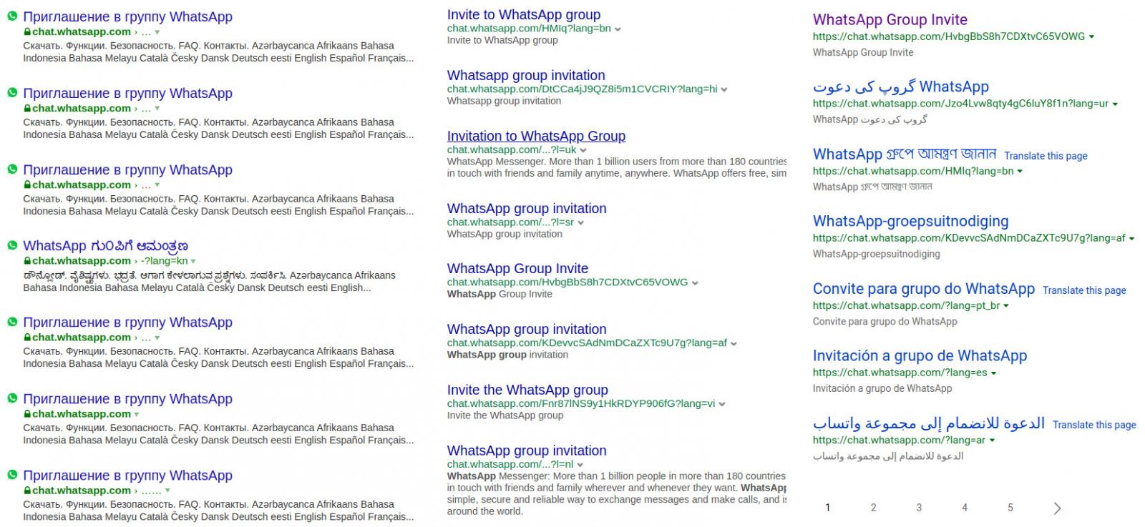Open dropdown after https://chat.whatsapp.com/HvbgBbS8h7CDXtvC65VOWG
This screenshot has width=1145, height=527.
[x=1091, y=37]
